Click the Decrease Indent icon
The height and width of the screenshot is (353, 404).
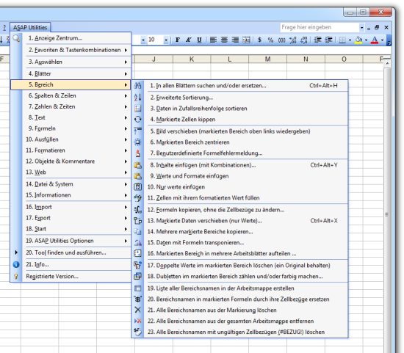tap(317, 40)
